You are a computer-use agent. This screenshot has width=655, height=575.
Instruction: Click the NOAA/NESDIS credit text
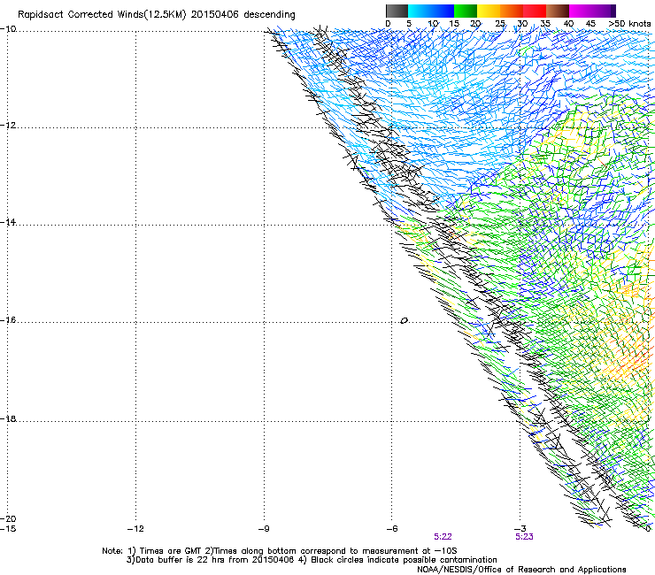(521, 570)
